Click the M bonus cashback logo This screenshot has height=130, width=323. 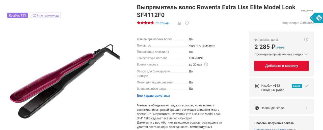pos(257,86)
